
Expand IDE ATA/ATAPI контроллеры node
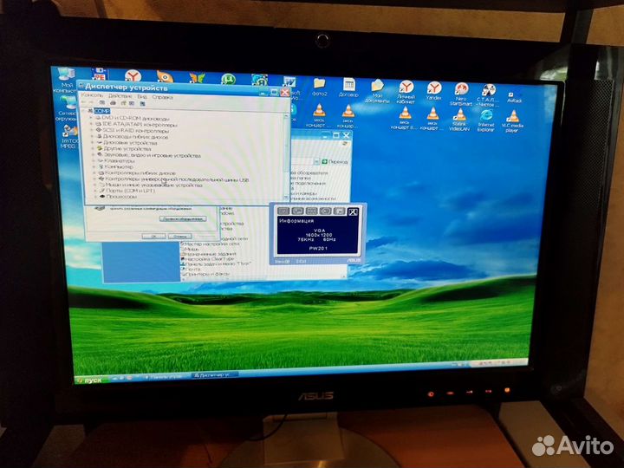click(x=92, y=124)
